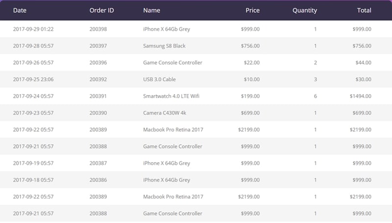The width and height of the screenshot is (392, 223).
Task: Click Smartwatch 4.0 LTE Wifi name
Action: (x=171, y=96)
